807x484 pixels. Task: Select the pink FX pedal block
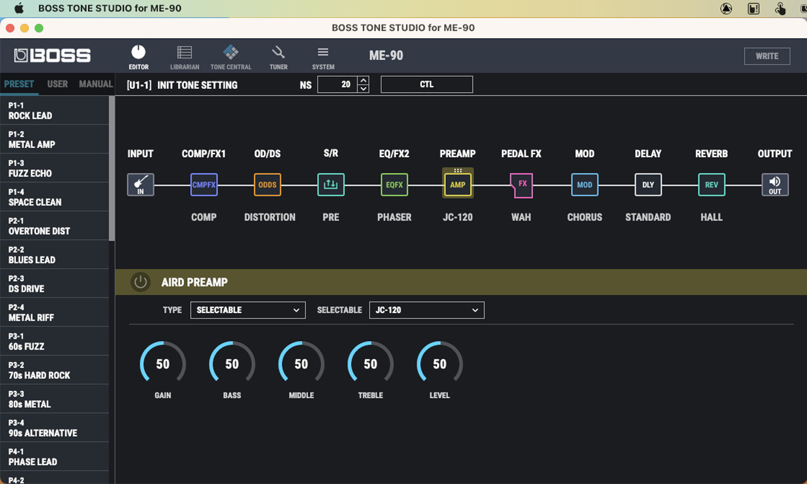coord(521,185)
